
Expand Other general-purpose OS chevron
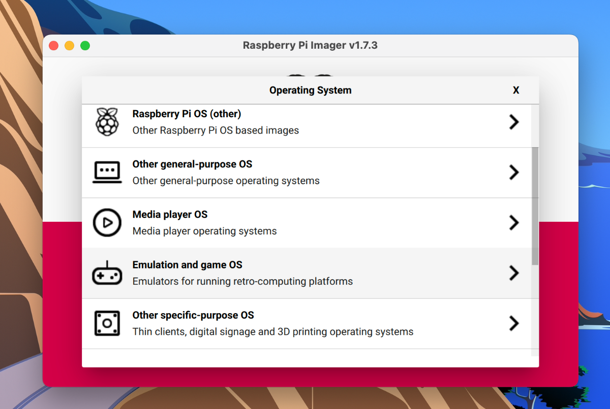tap(514, 172)
